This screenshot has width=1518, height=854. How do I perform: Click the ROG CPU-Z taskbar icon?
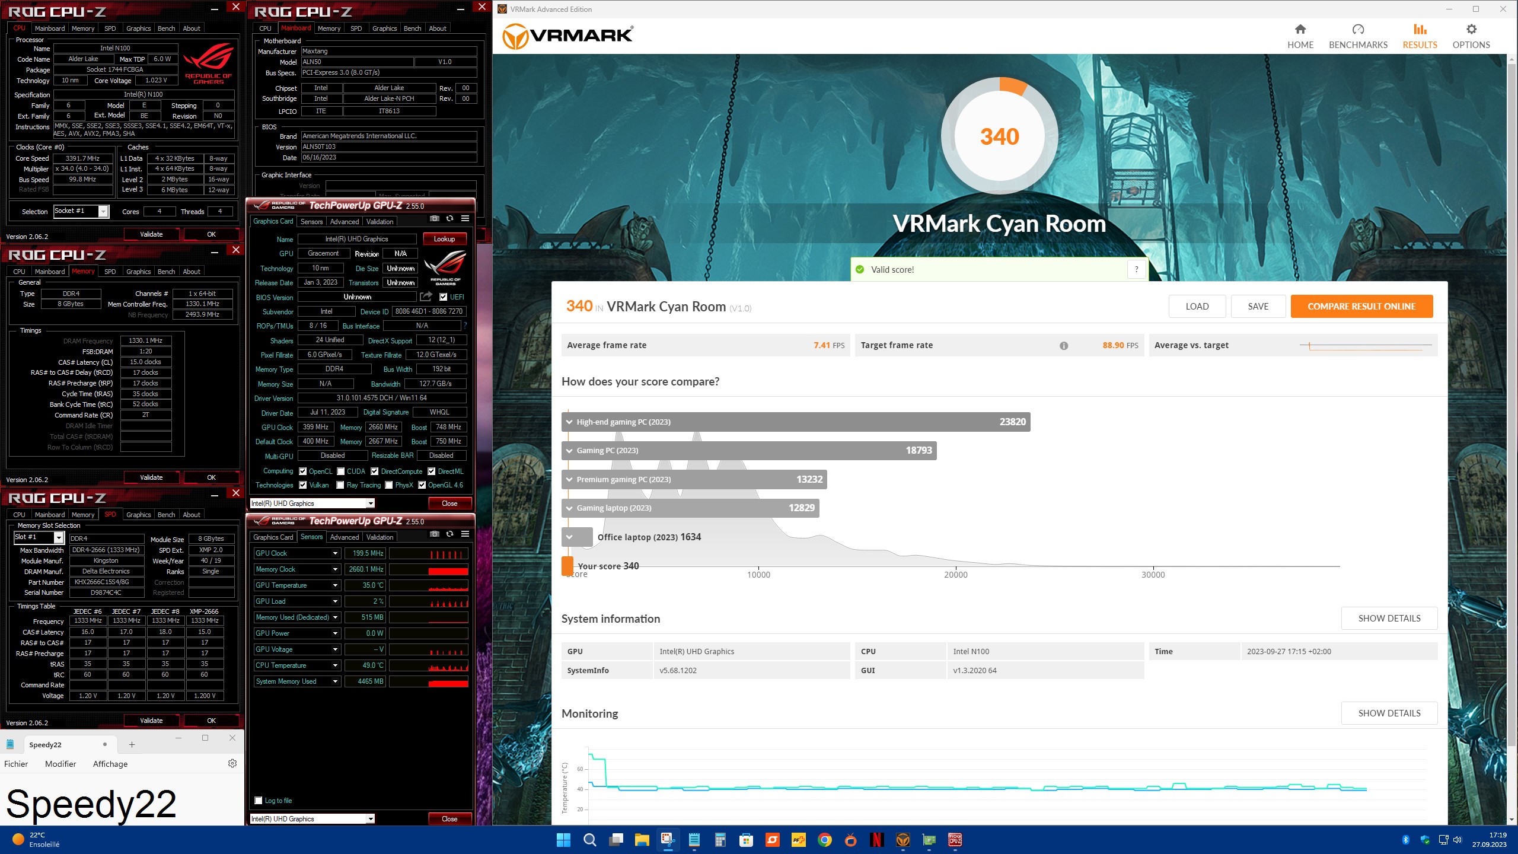pos(955,840)
